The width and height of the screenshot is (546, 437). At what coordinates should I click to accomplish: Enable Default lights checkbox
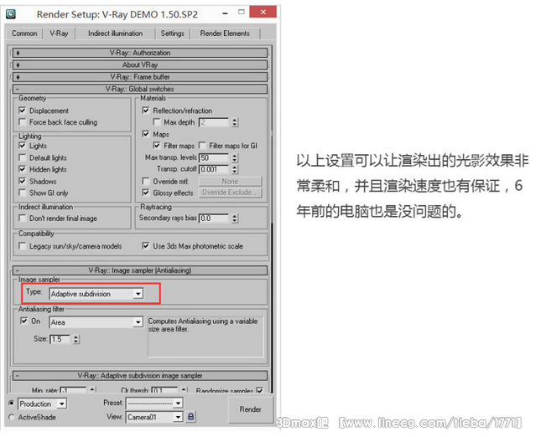pyautogui.click(x=23, y=157)
